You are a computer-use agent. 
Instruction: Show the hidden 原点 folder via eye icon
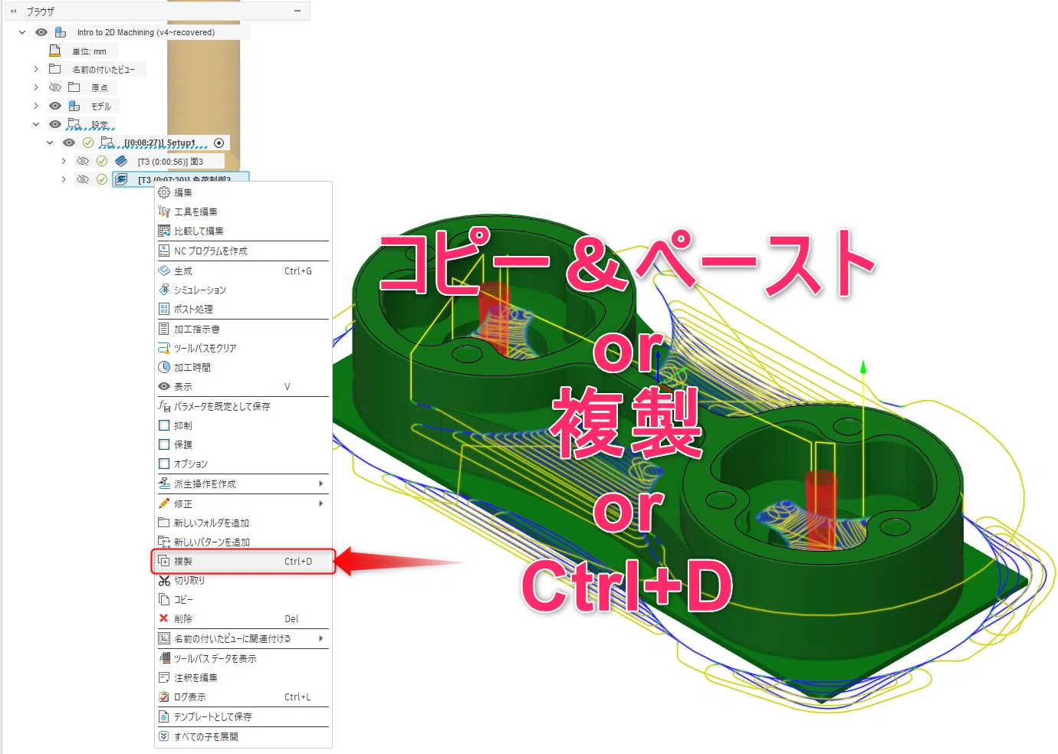coord(55,87)
